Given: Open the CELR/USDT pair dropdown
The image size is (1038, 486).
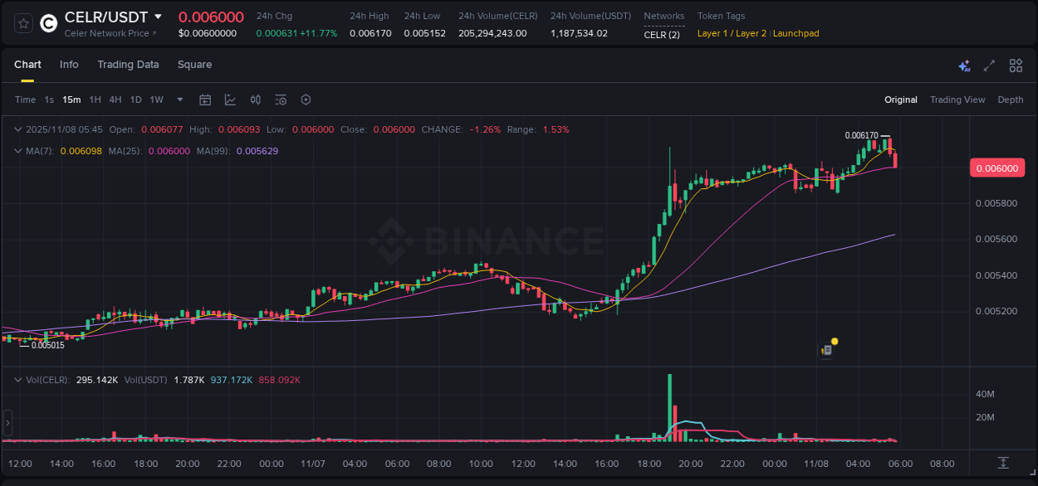Looking at the screenshot, I should coord(158,17).
